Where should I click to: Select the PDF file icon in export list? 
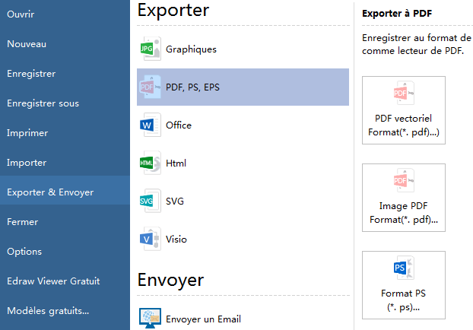point(149,87)
